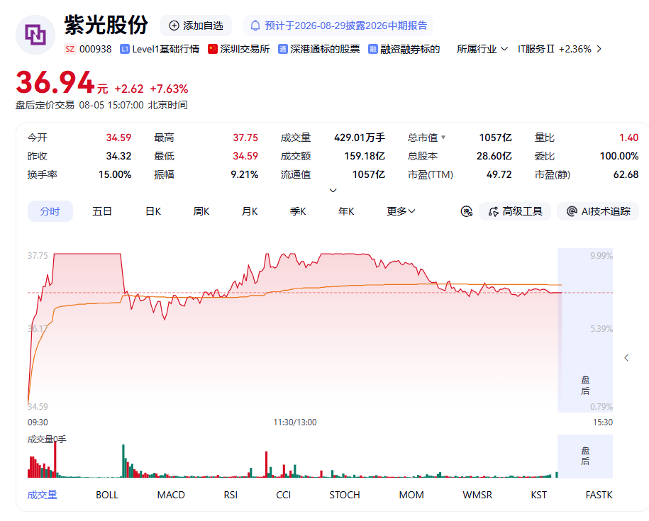The image size is (649, 521).
Task: Click the 000938 stock code
Action: (x=95, y=49)
